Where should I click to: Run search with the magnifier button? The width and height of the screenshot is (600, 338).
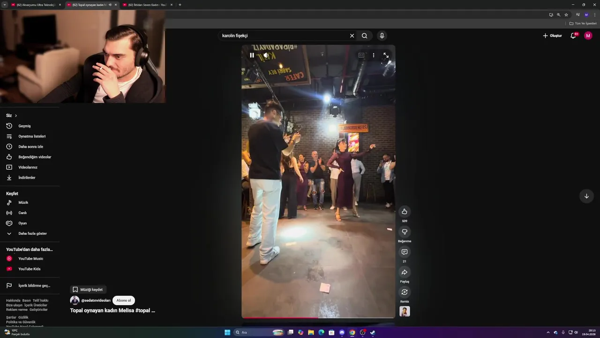tap(364, 36)
